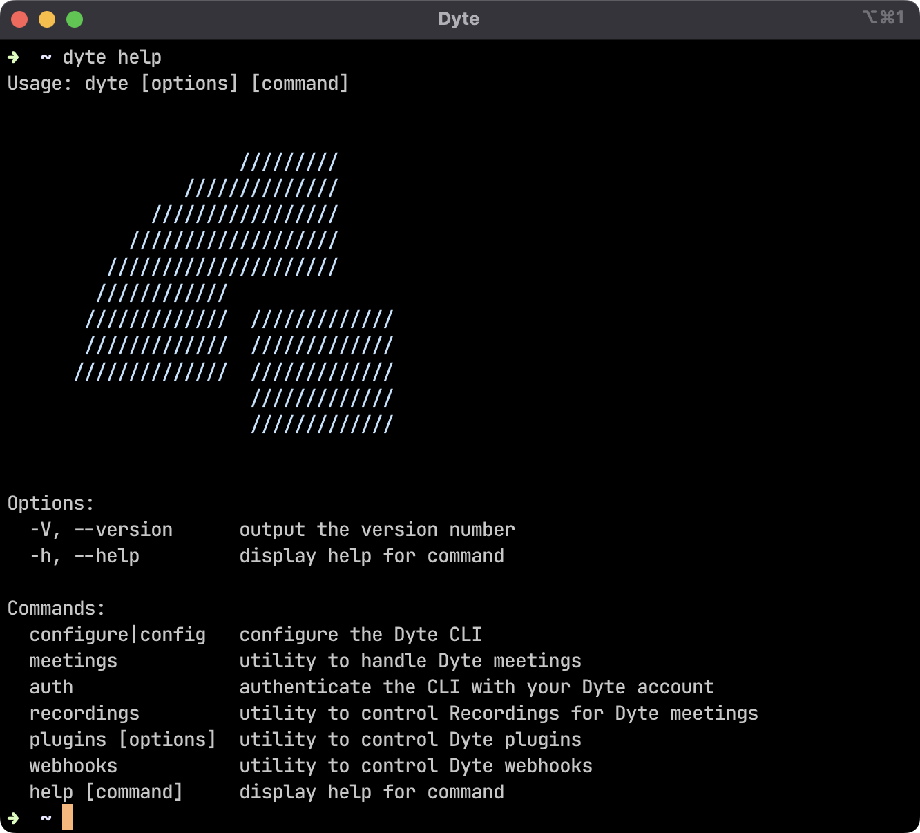The width and height of the screenshot is (920, 833).
Task: Select the 'meetings' command entry
Action: coord(73,660)
